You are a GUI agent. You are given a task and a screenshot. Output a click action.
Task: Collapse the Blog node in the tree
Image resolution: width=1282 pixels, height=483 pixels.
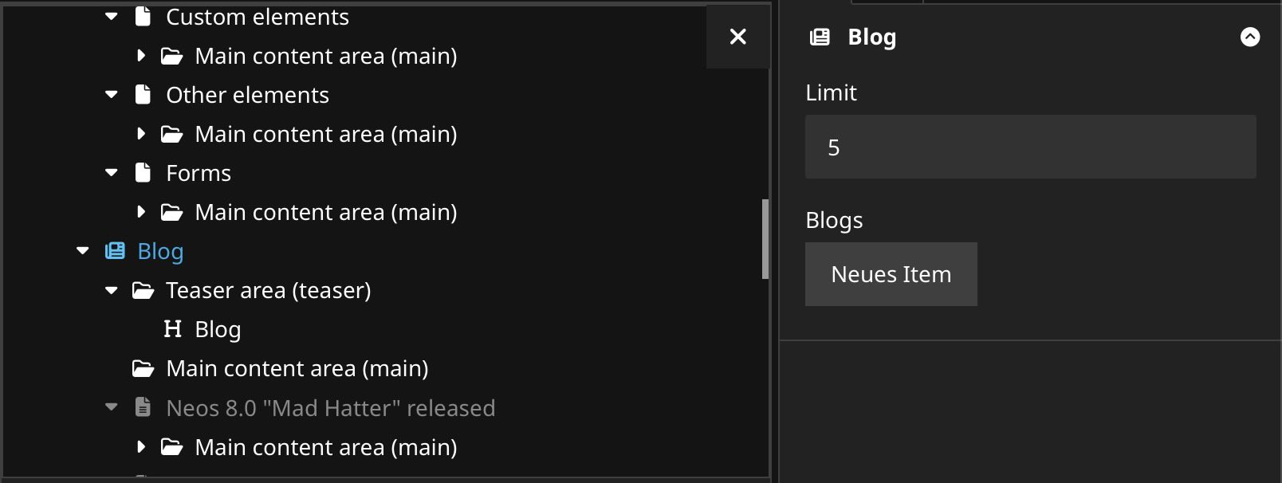[x=82, y=250]
